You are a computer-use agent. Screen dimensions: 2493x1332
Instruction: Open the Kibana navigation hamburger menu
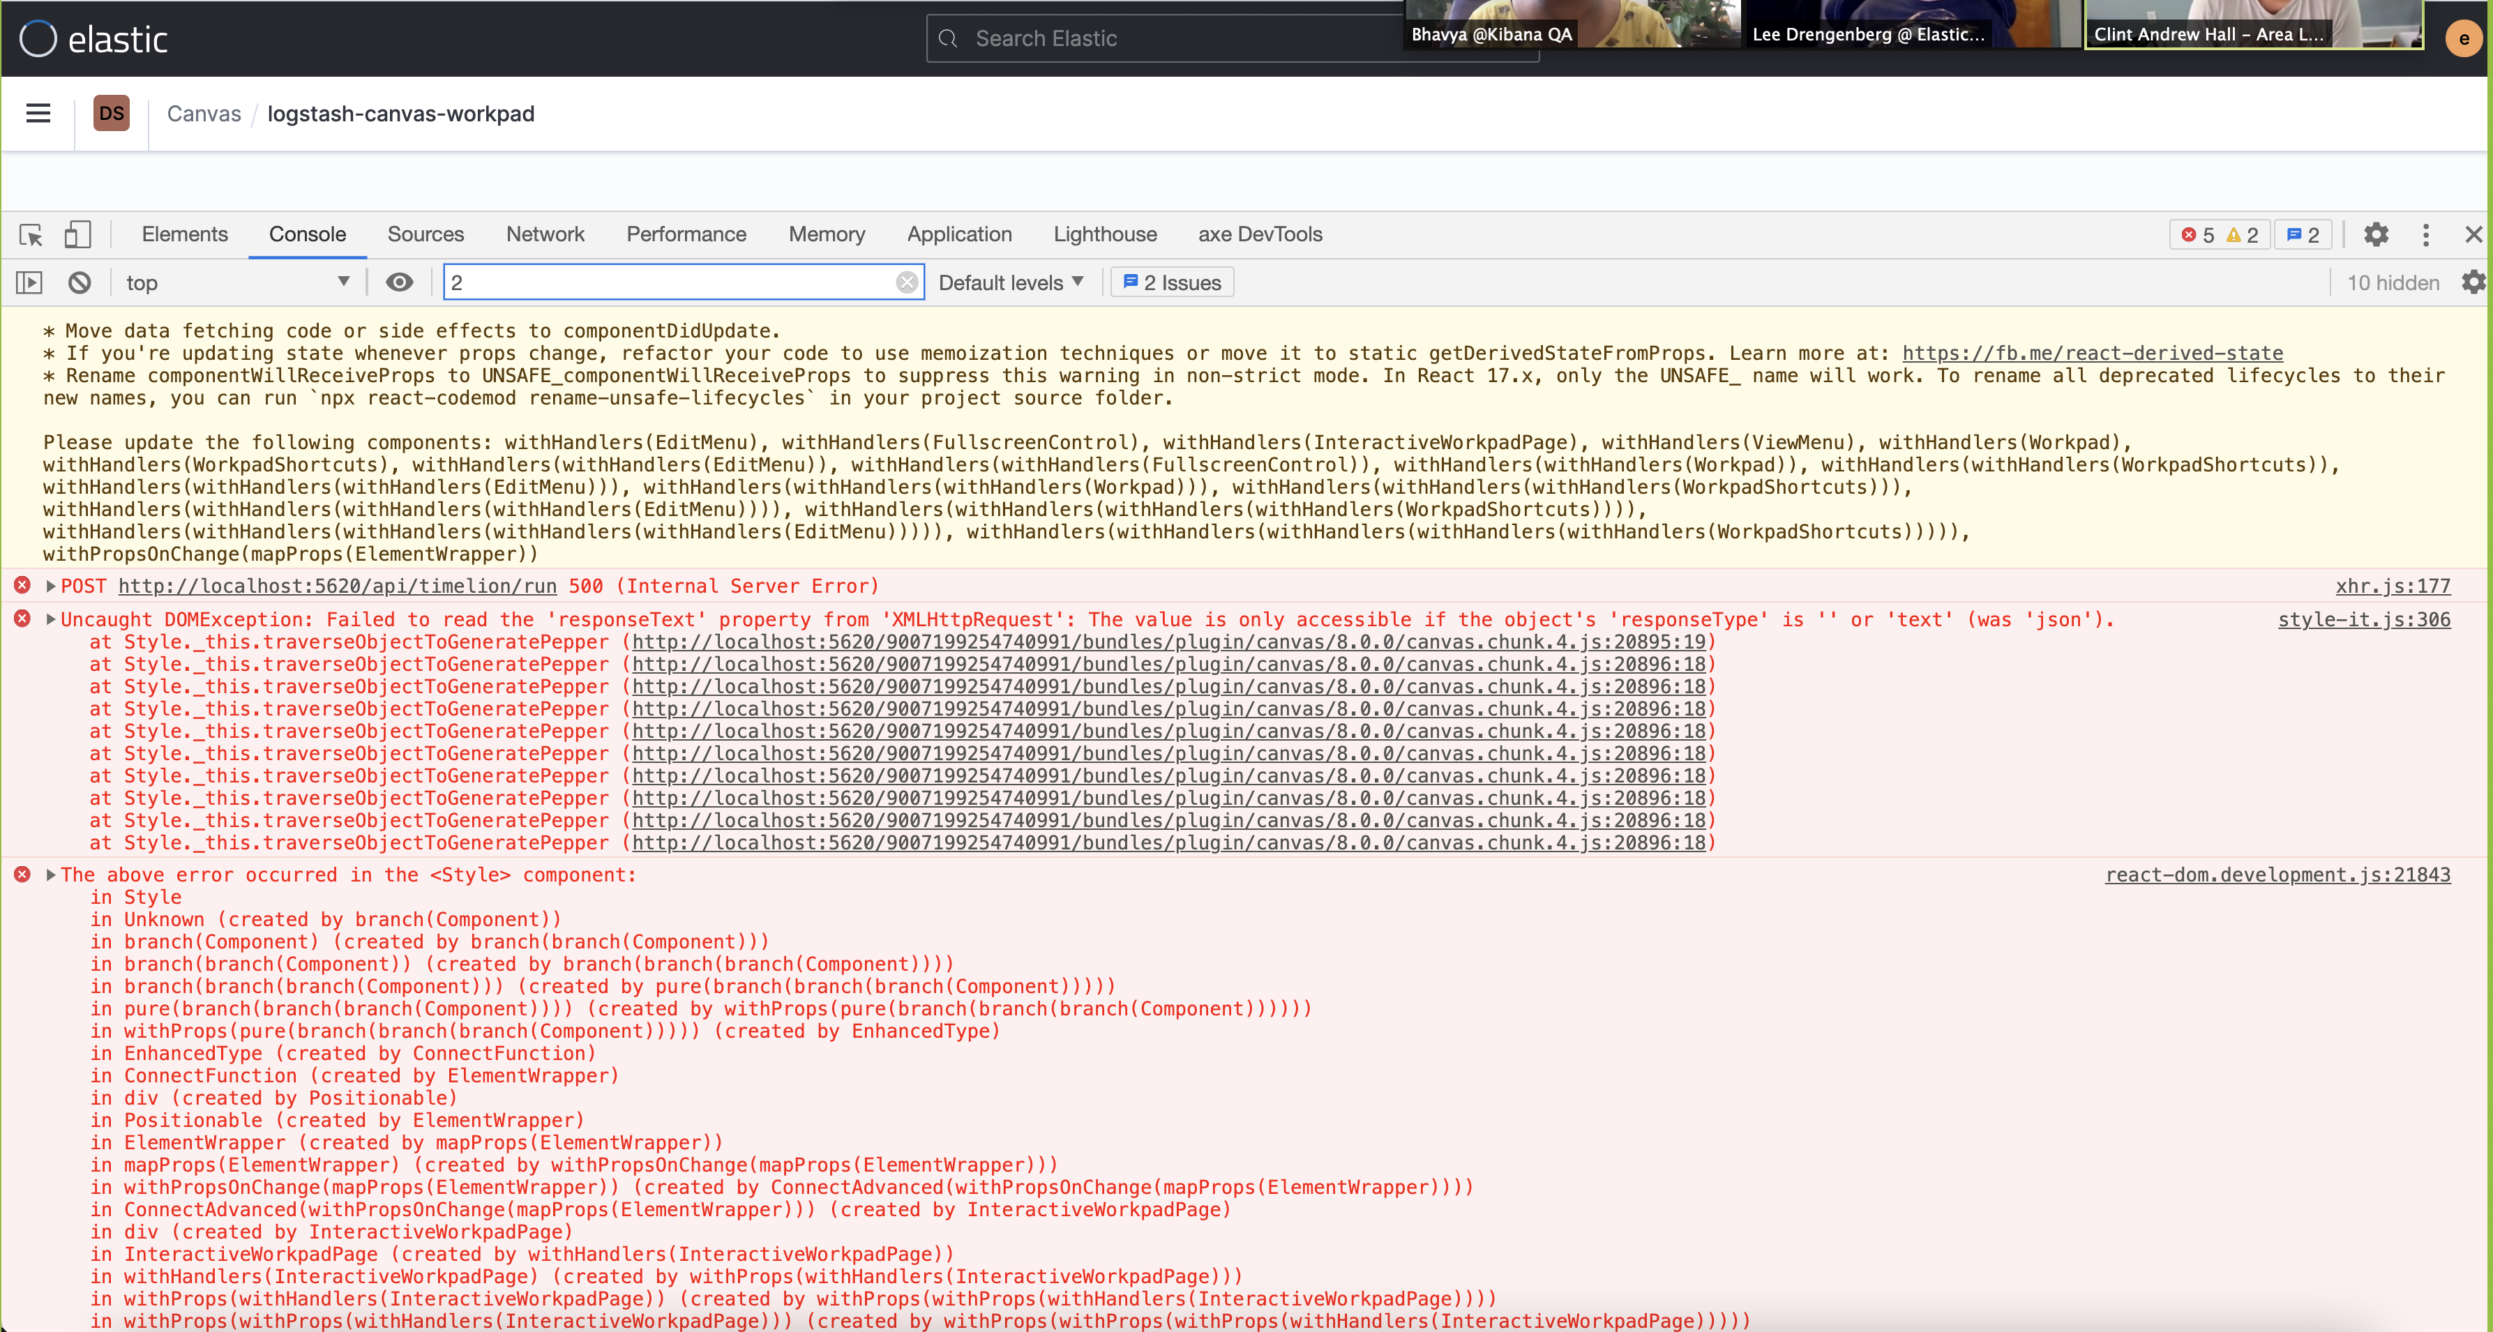click(38, 113)
